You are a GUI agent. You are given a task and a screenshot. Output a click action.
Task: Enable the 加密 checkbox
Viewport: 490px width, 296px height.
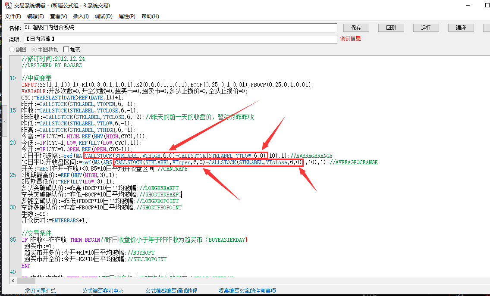click(x=66, y=49)
